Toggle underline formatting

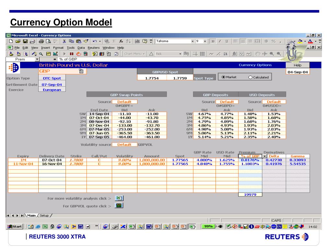click(227, 41)
